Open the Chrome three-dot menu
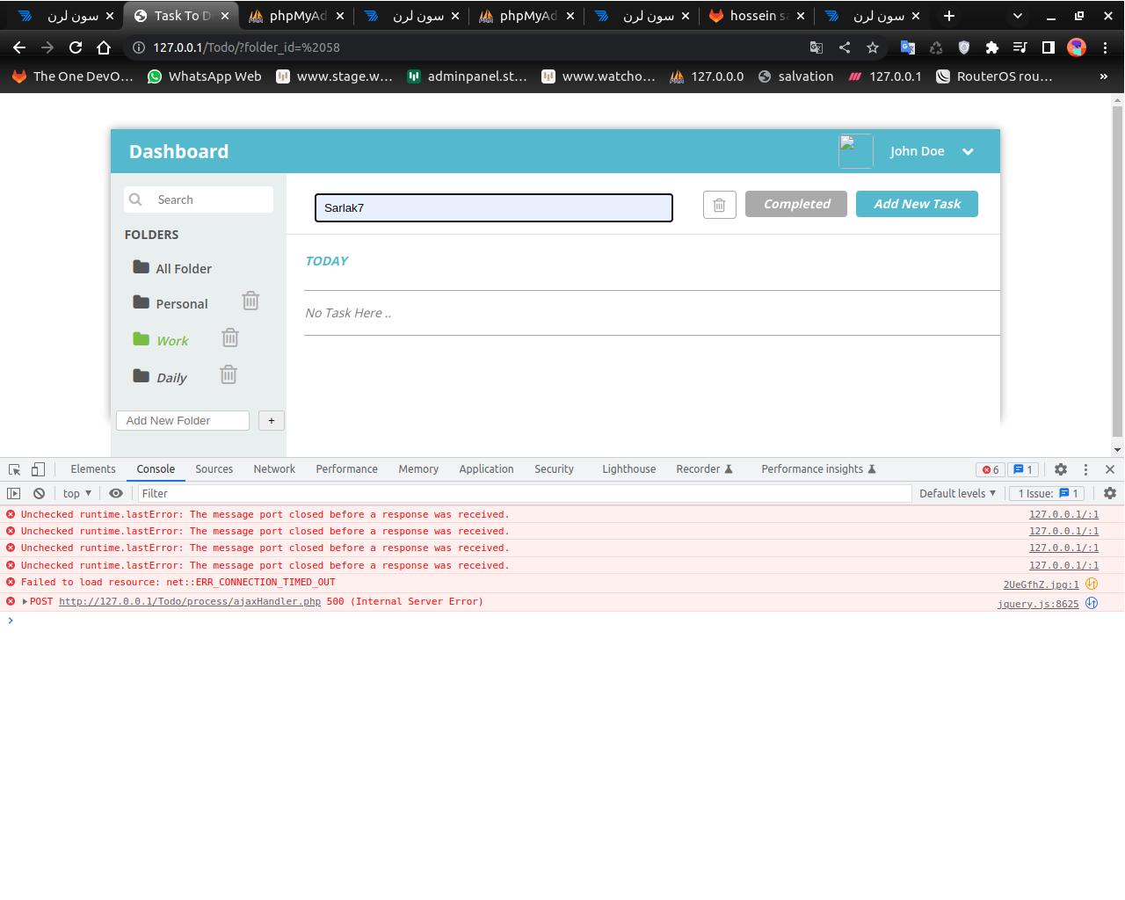This screenshot has width=1125, height=900. tap(1105, 47)
